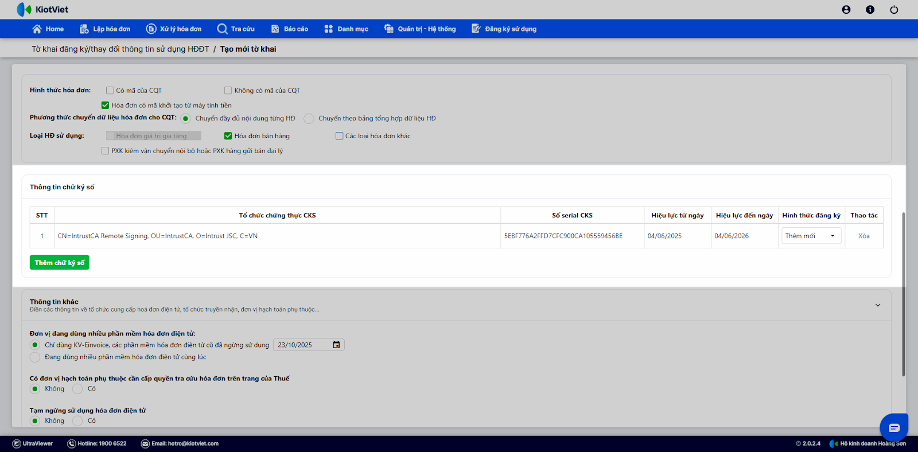Click the Tạo mới tờ khai breadcrumb

point(248,49)
